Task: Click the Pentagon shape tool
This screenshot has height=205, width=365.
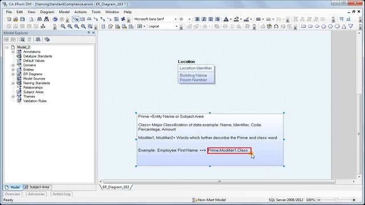Action: click(x=323, y=26)
